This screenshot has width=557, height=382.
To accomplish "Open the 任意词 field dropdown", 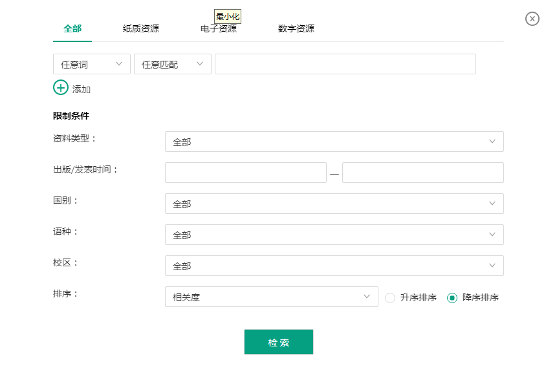I will (92, 64).
